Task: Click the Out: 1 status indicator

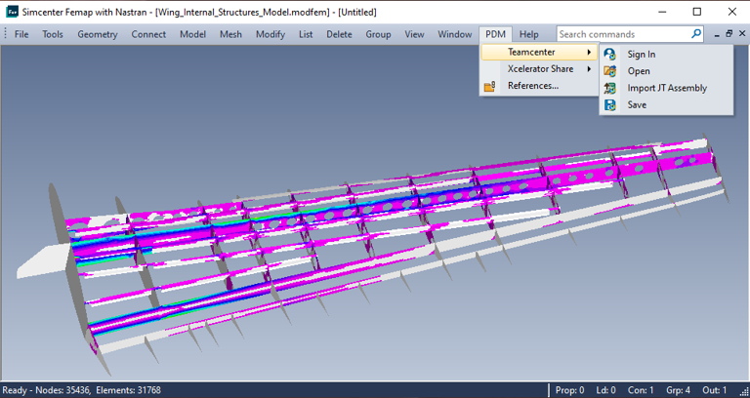Action: pos(714,390)
